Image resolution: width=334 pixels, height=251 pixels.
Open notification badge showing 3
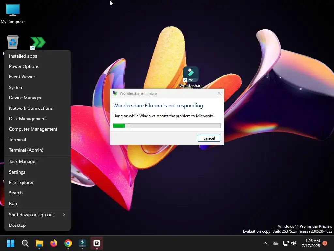coord(325,243)
